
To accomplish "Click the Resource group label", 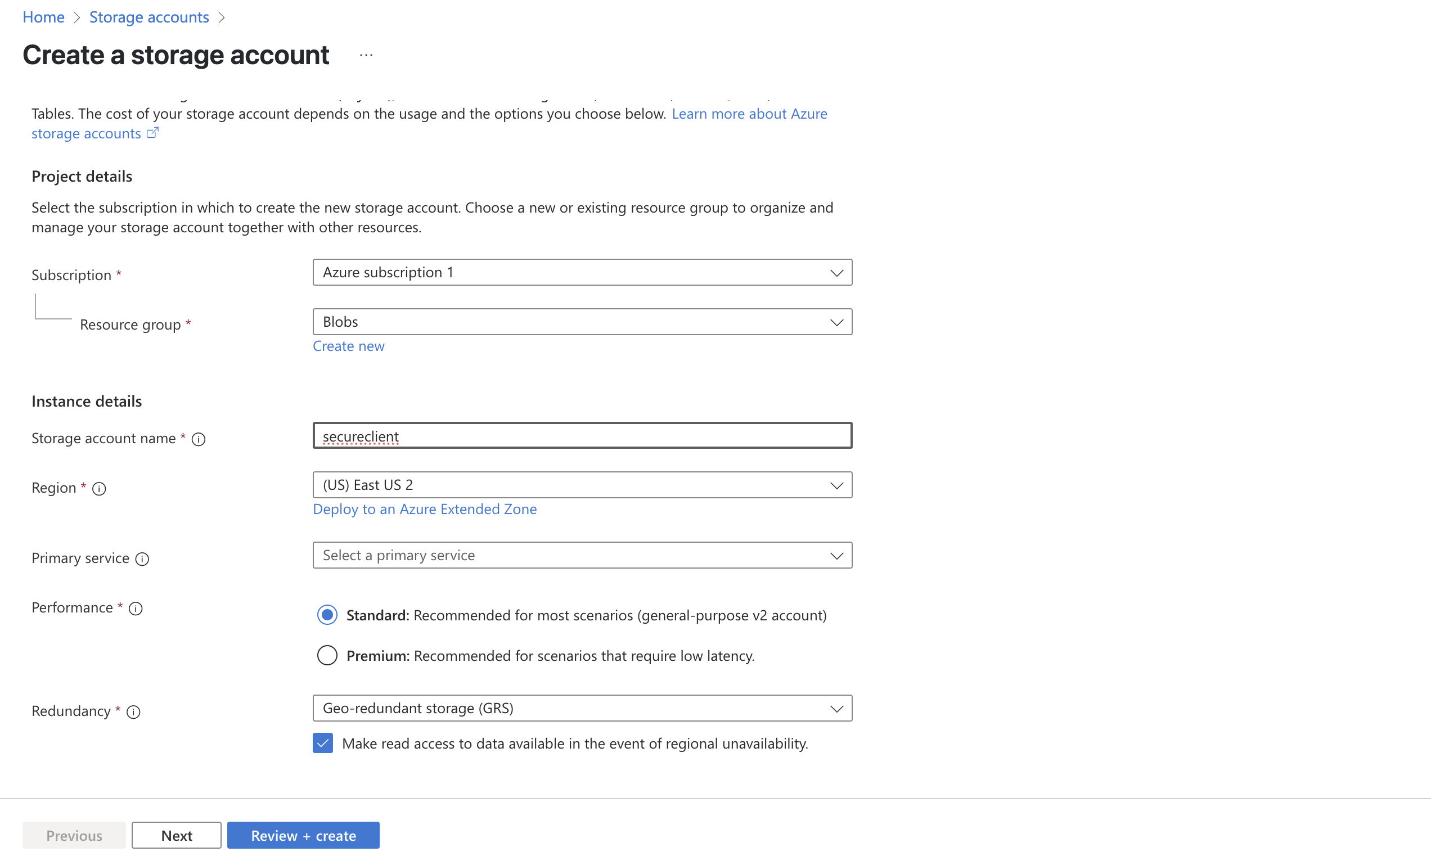I will click(130, 325).
